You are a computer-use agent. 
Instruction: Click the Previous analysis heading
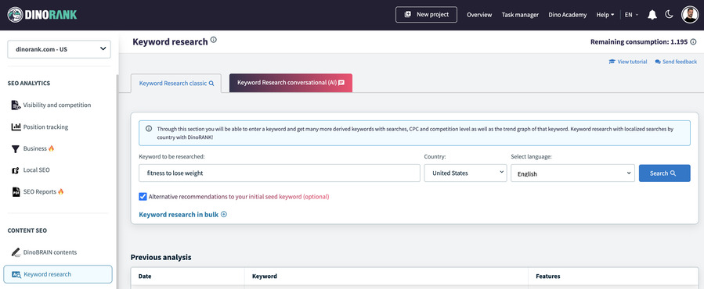tap(161, 257)
